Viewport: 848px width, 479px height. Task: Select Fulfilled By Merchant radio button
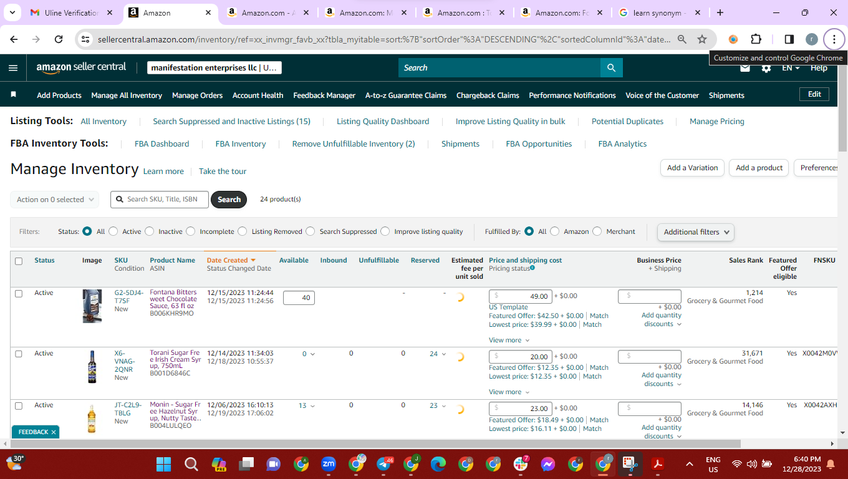pos(597,231)
